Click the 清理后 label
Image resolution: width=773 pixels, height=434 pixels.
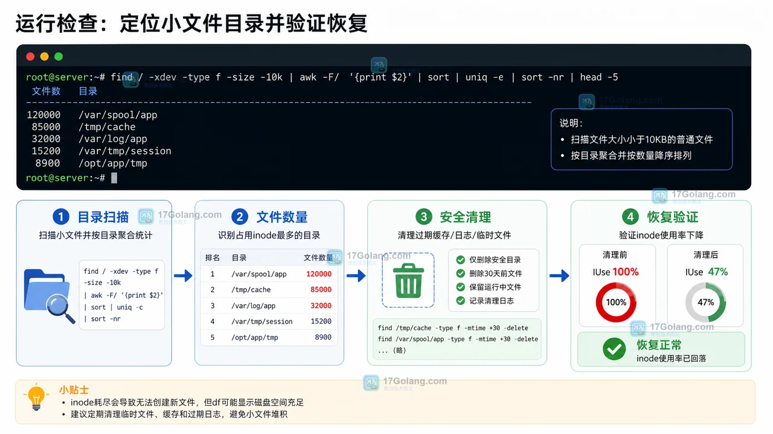706,255
